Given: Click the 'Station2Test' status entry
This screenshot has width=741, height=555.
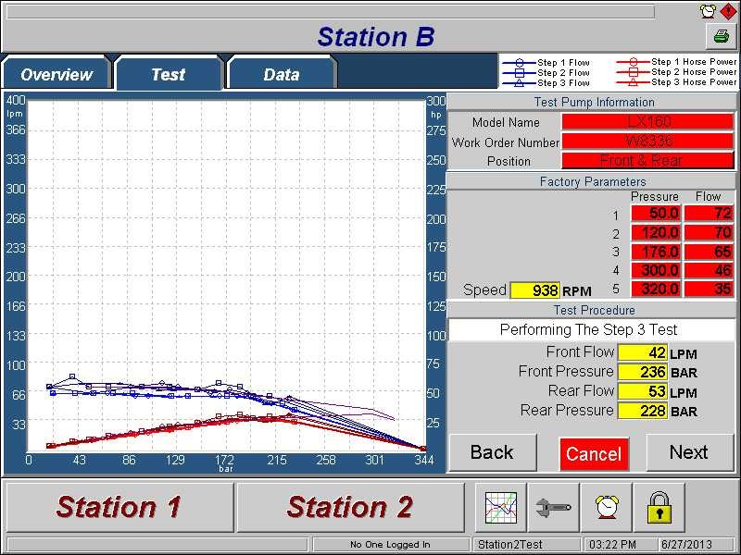Looking at the screenshot, I should pos(527,544).
